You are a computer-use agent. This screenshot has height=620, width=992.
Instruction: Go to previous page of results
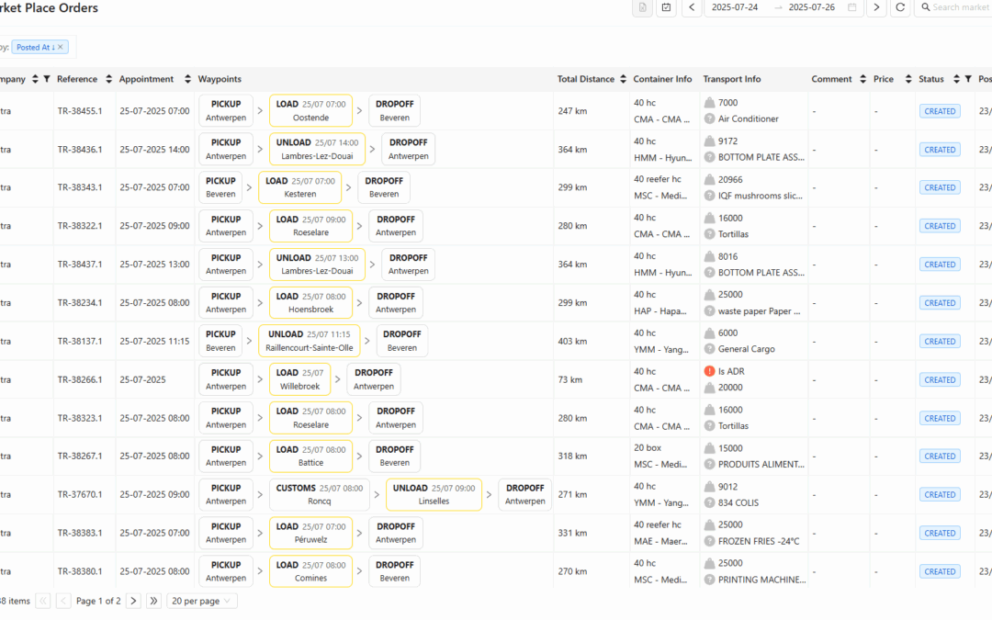click(63, 601)
